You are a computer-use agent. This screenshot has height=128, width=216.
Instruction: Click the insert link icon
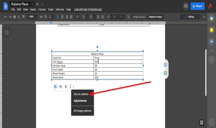tap(40, 17)
